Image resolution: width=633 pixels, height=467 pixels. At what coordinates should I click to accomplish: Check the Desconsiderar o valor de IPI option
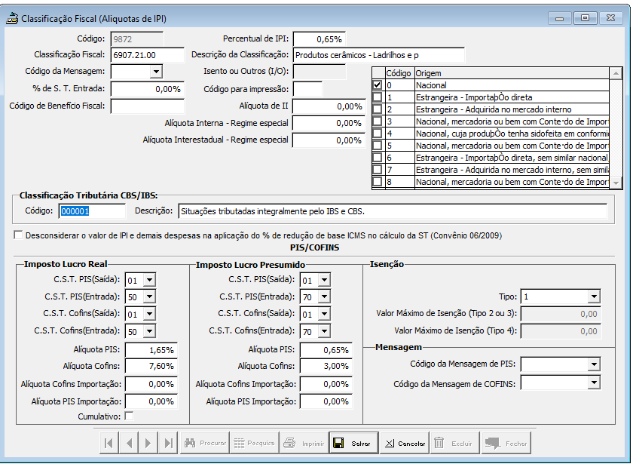tap(19, 235)
